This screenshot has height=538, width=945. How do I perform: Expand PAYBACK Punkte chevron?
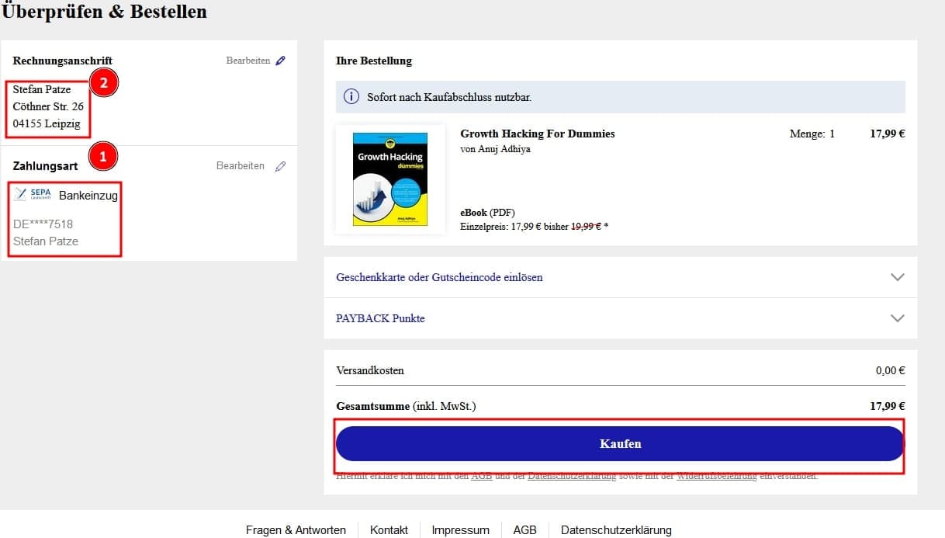pyautogui.click(x=898, y=318)
